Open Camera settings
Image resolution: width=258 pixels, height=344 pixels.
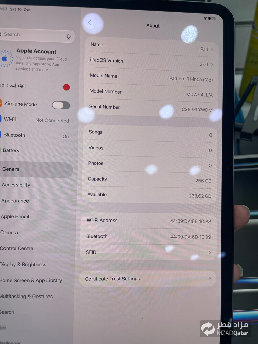point(35,233)
